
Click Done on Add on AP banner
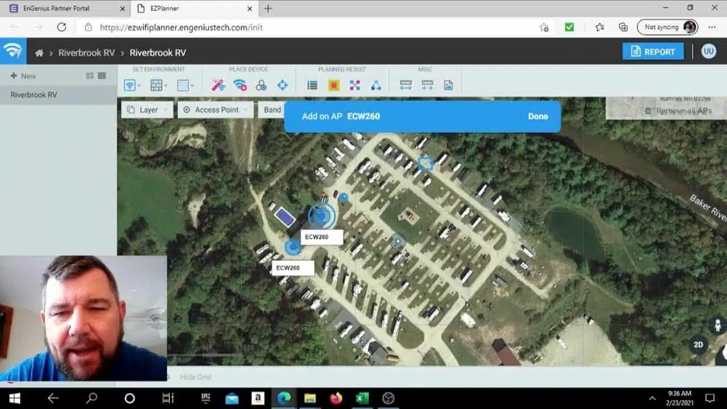[x=538, y=116]
